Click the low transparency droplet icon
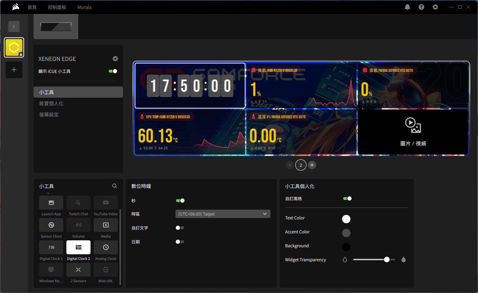478x293 pixels. [x=345, y=260]
